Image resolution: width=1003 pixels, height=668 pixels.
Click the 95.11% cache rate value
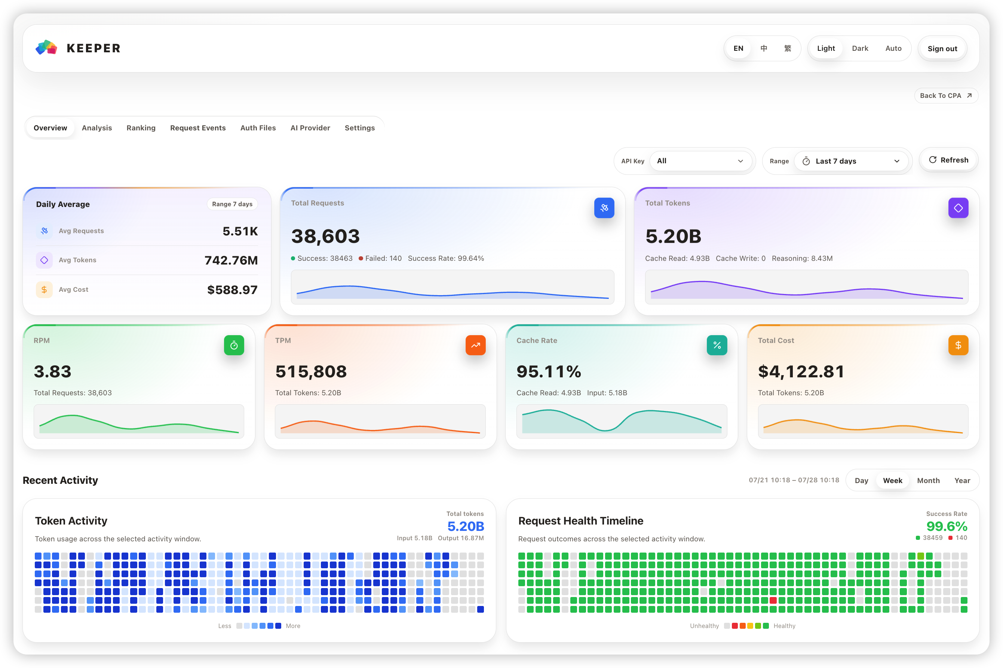tap(549, 371)
